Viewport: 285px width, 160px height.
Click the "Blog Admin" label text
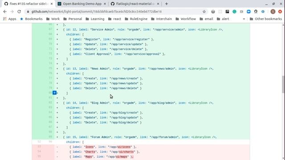(100, 103)
